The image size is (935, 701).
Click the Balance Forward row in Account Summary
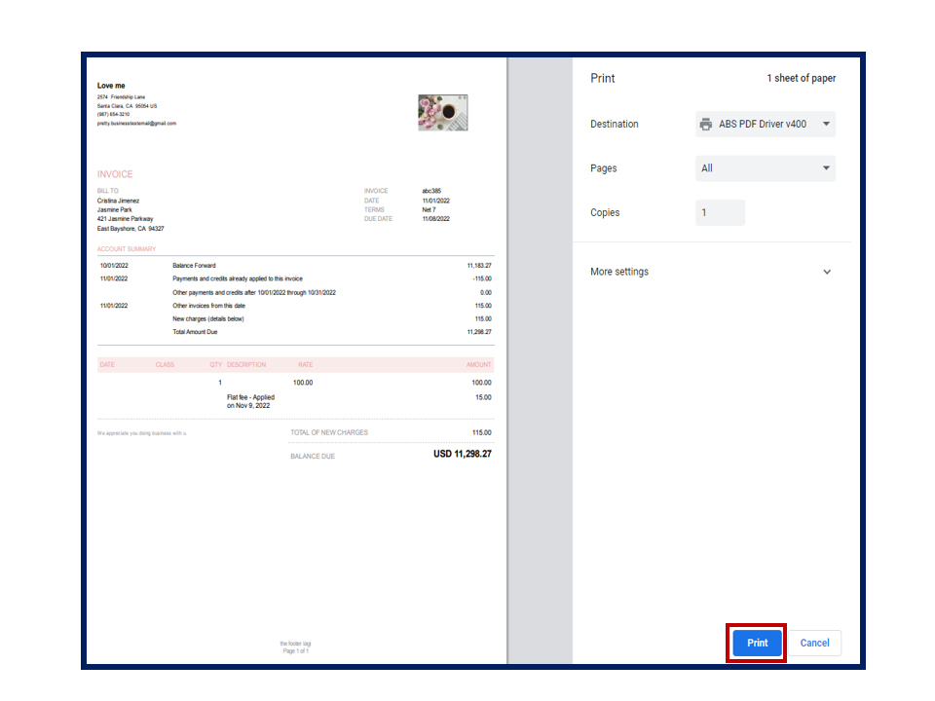coord(195,265)
